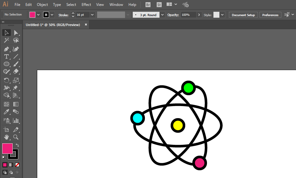The image size is (296, 178).
Task: Select the Scale tool
Action: (x=16, y=80)
